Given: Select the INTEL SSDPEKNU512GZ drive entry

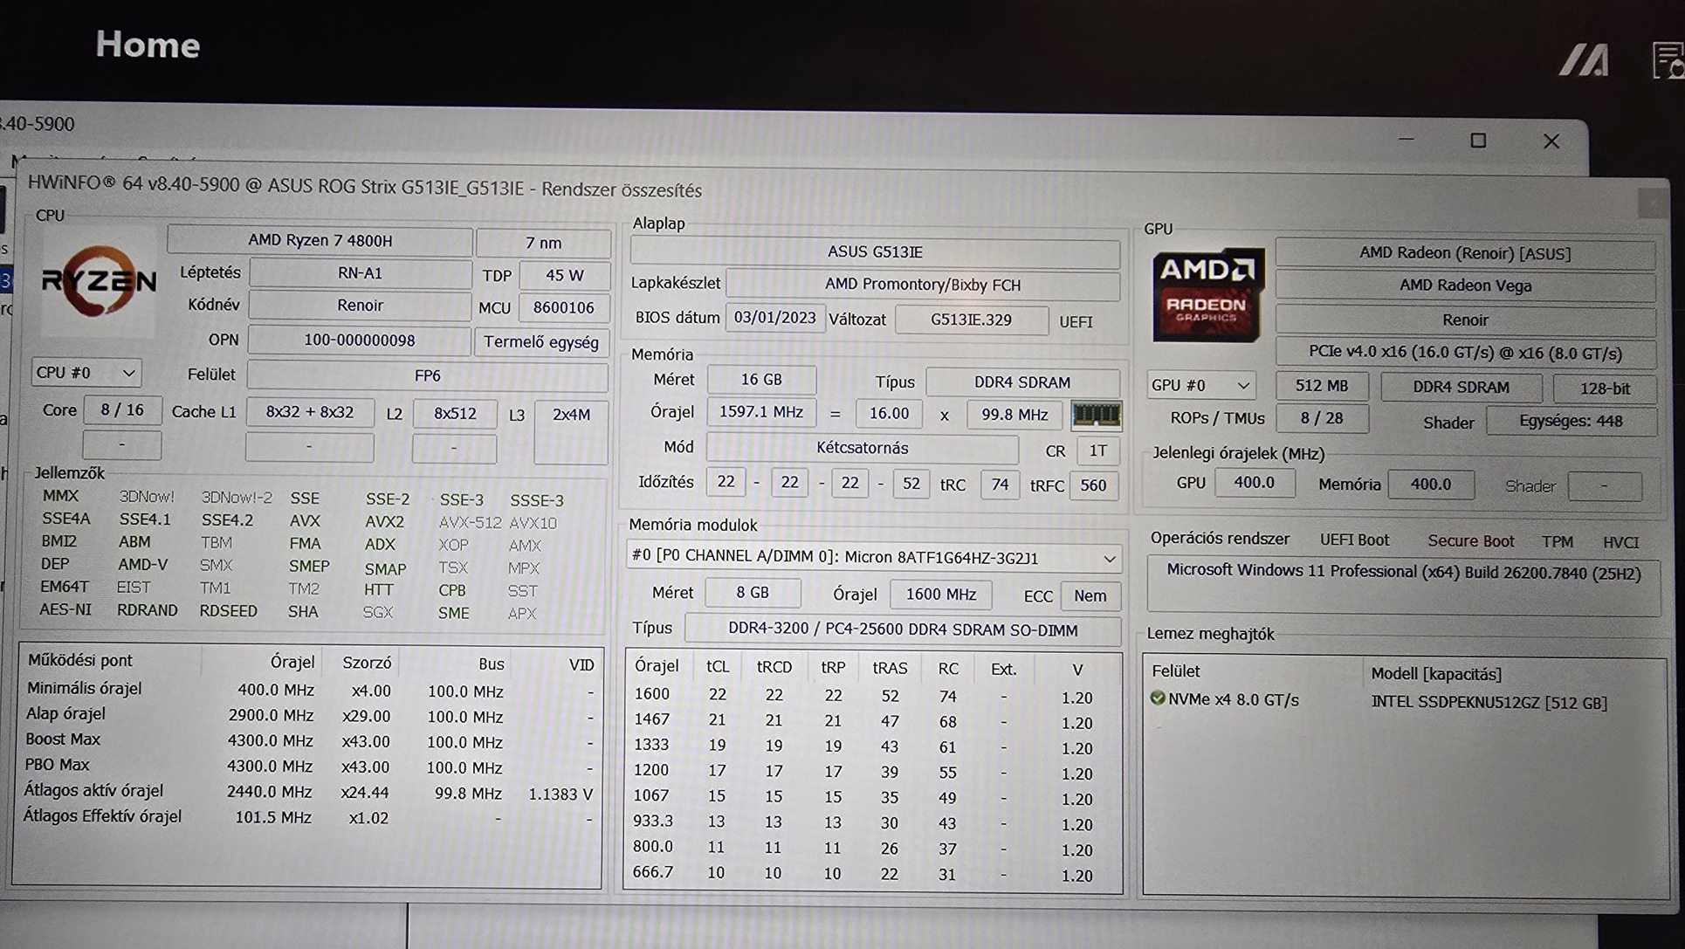Looking at the screenshot, I should pyautogui.click(x=1488, y=703).
